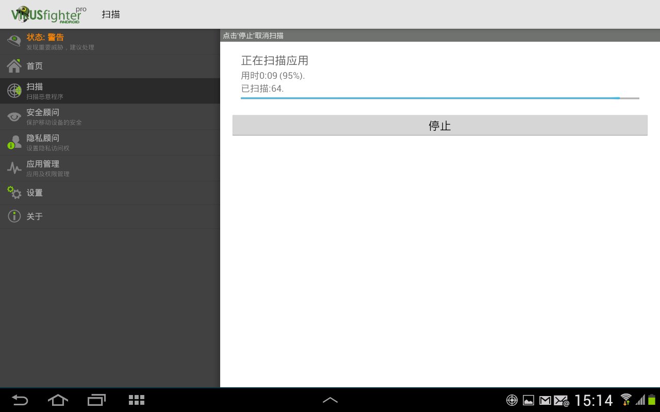
Task: Click the scan progress bar
Action: coord(440,98)
